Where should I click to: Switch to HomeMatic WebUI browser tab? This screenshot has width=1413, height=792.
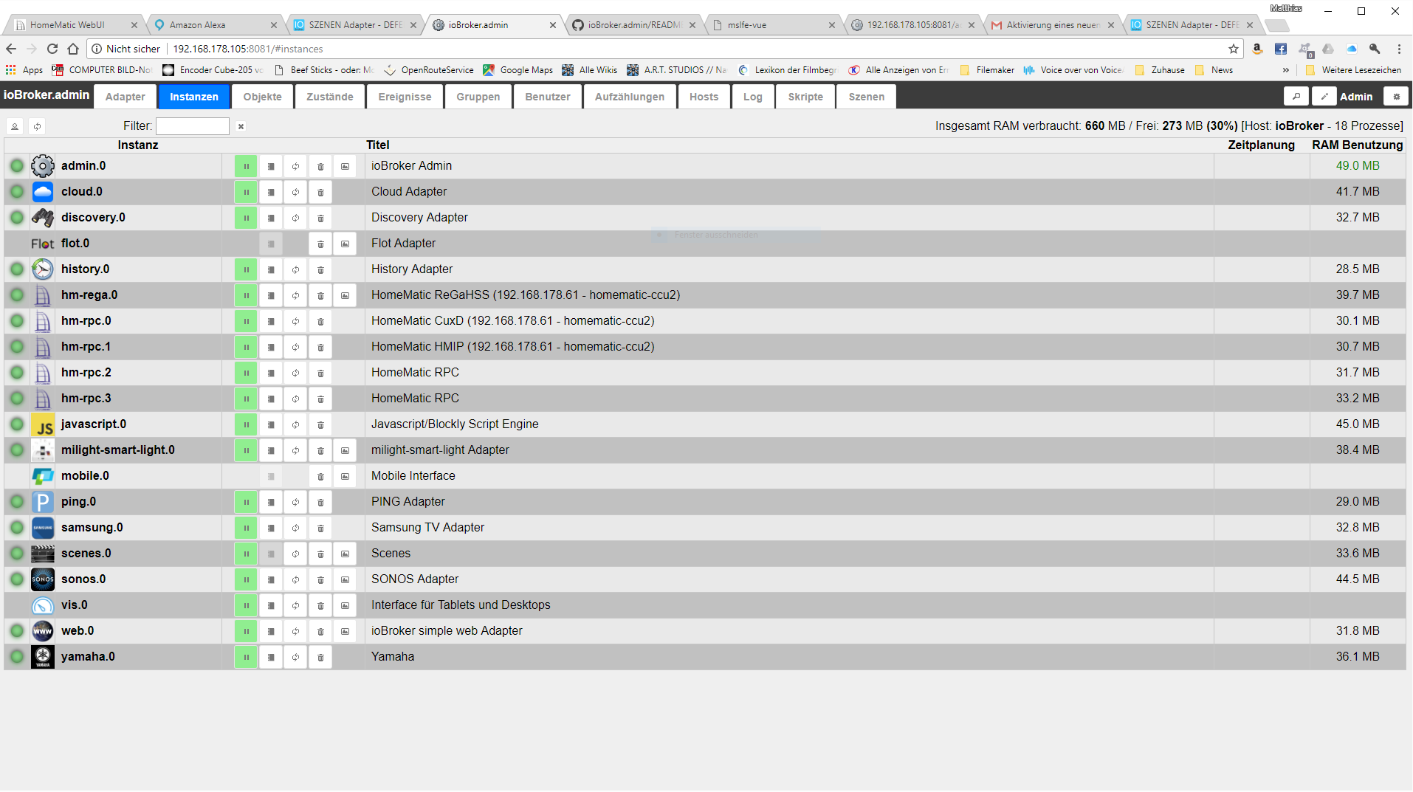(74, 24)
